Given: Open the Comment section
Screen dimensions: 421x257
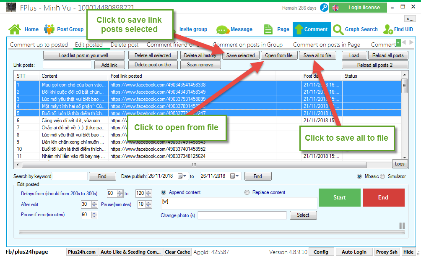Looking at the screenshot, I should click(x=312, y=29).
